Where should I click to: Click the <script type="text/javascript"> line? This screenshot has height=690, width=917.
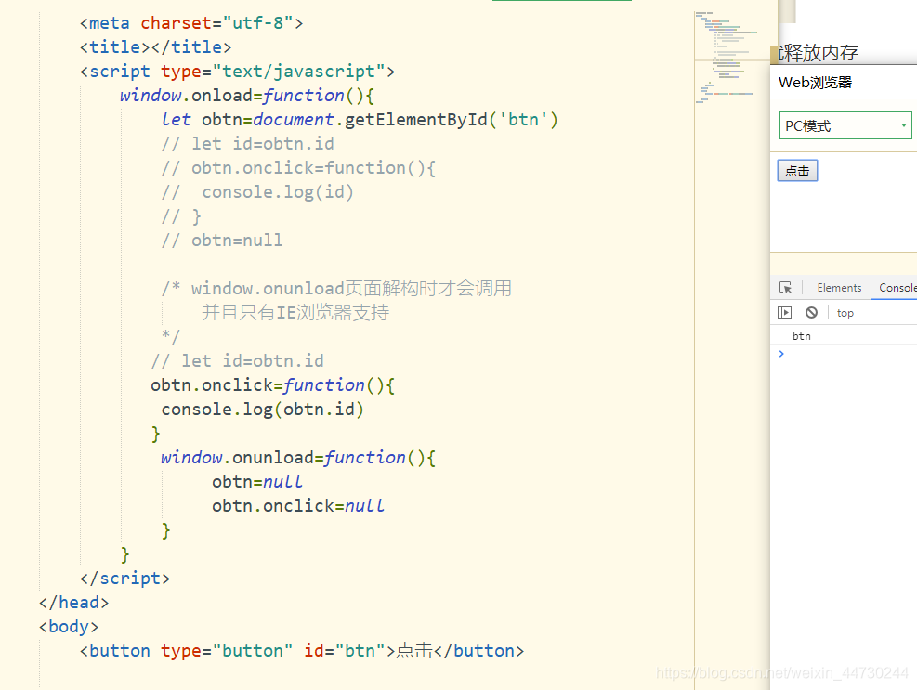pyautogui.click(x=238, y=72)
